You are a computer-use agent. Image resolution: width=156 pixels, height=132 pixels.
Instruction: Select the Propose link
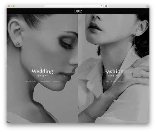click(56, 81)
